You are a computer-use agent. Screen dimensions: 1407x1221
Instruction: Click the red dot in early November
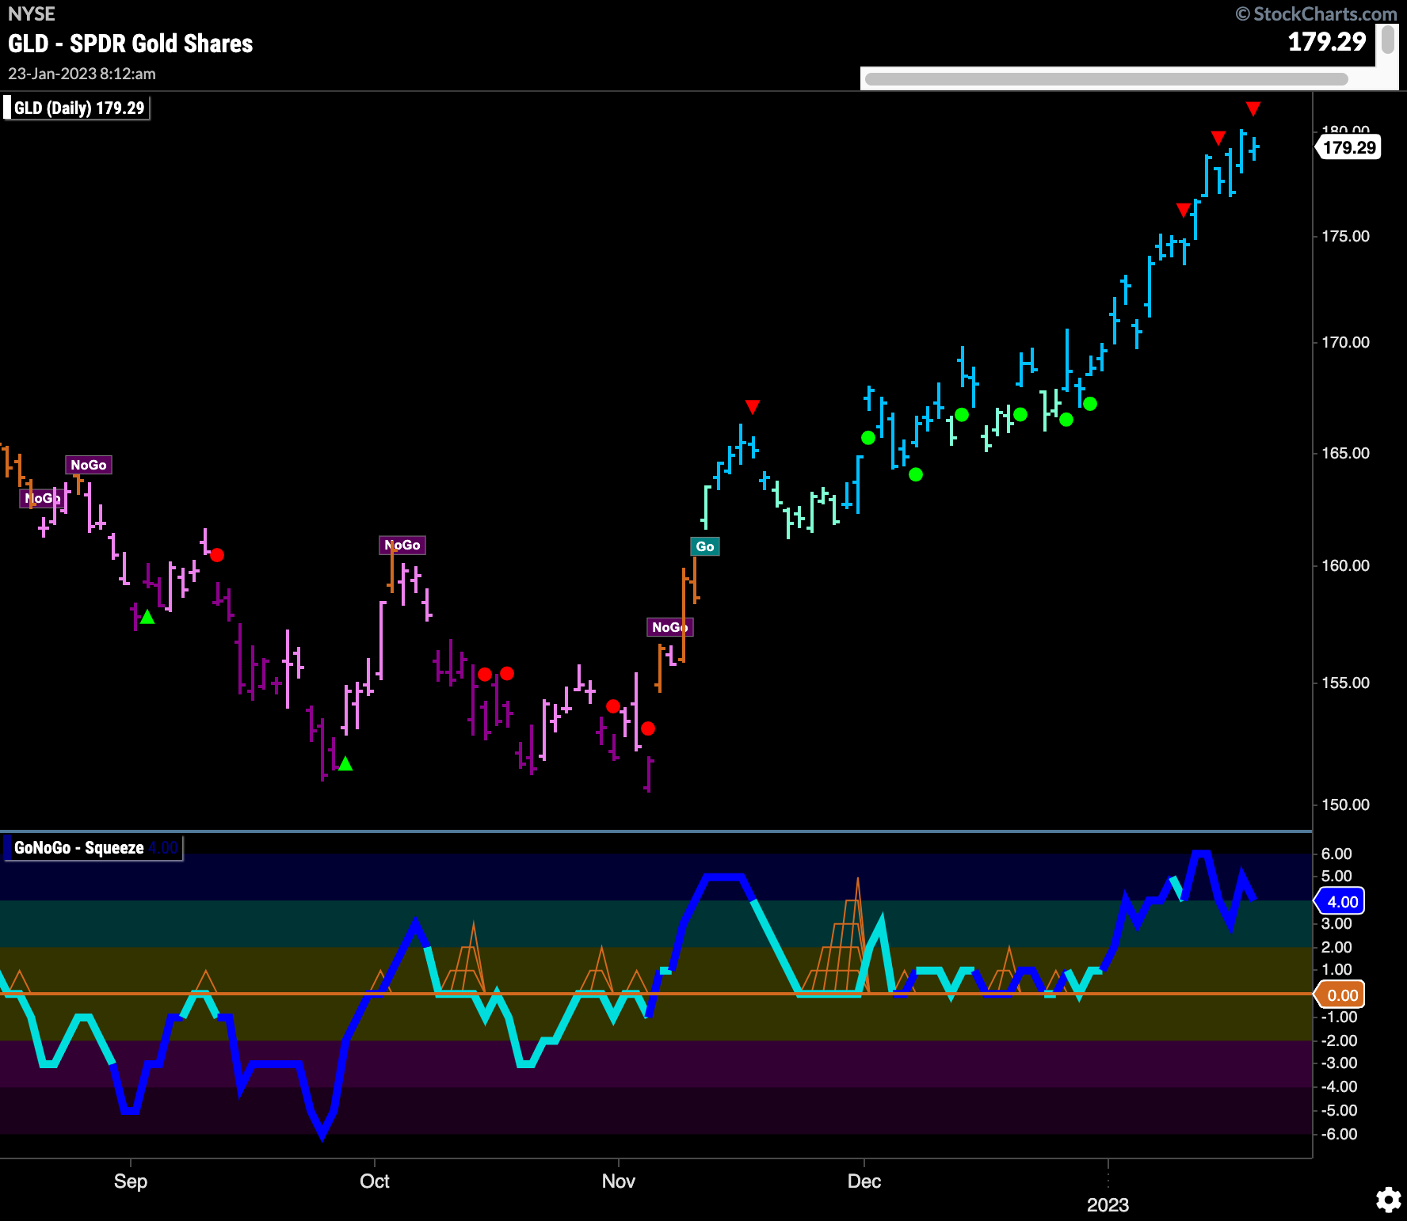(x=648, y=728)
